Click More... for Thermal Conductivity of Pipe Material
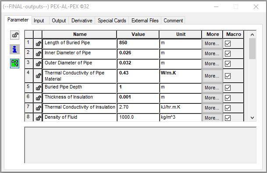 (x=212, y=76)
